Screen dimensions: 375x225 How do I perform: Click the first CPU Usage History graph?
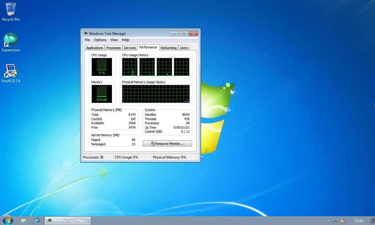(x=129, y=67)
